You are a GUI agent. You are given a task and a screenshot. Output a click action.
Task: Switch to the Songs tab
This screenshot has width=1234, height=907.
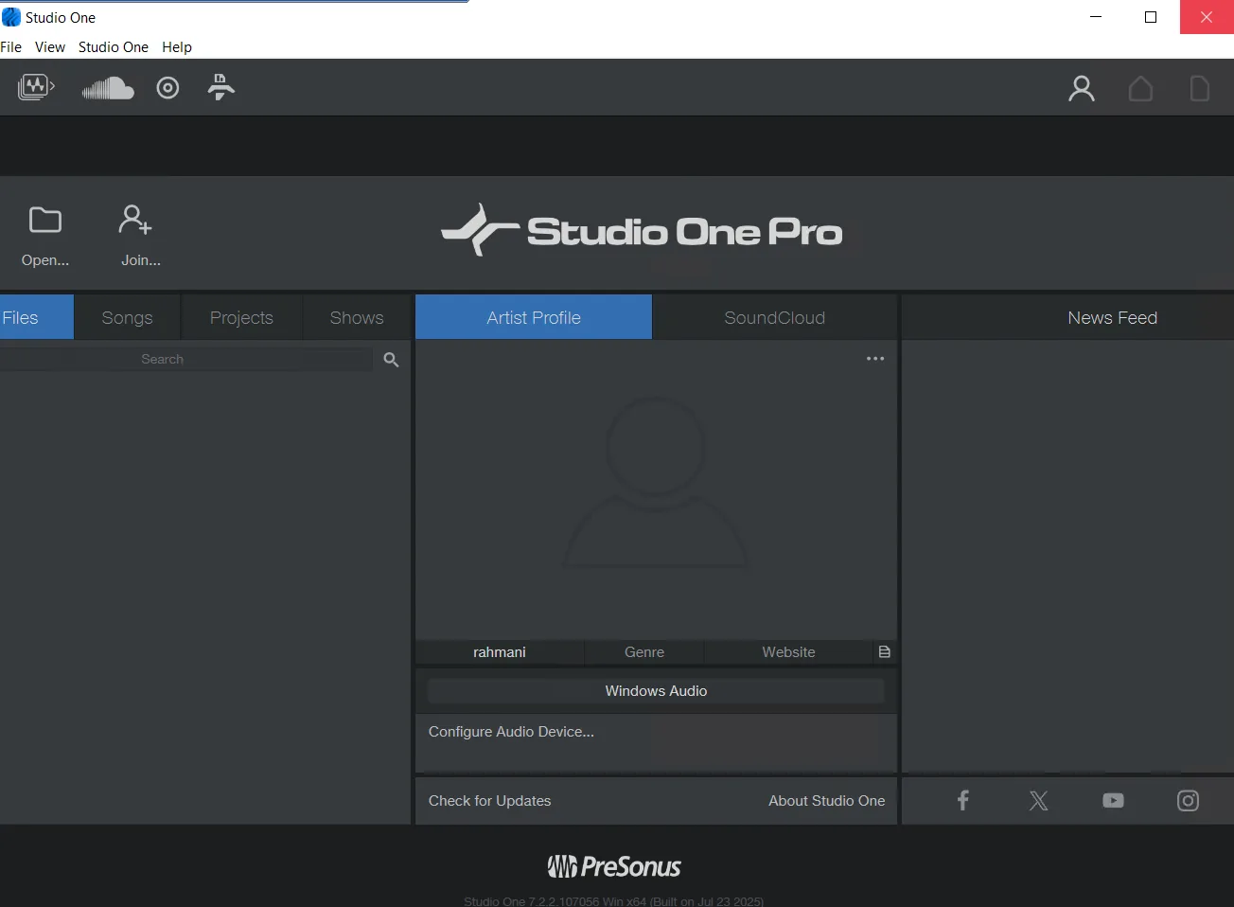pos(128,317)
